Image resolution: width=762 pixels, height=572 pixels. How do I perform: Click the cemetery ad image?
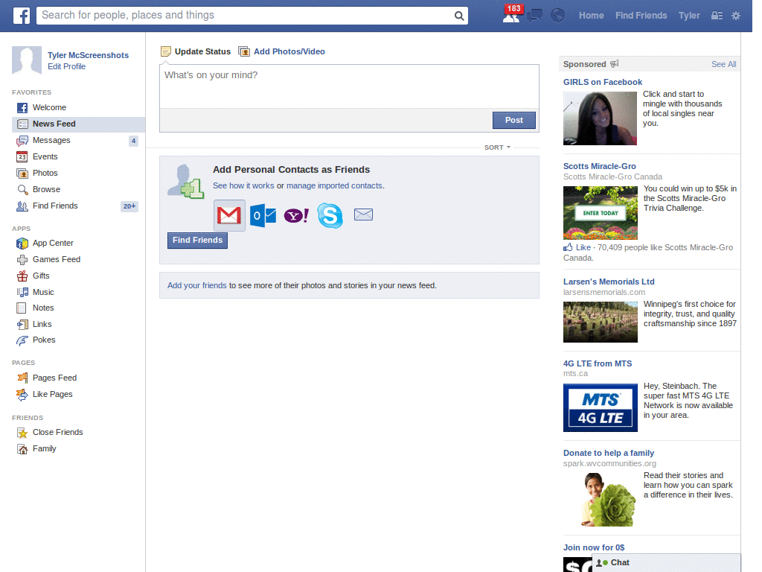(x=601, y=322)
